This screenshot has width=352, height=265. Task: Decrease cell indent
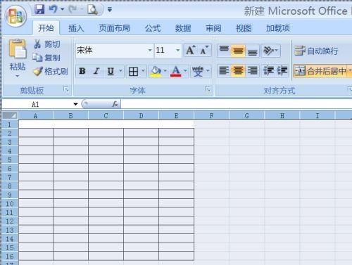pos(268,71)
